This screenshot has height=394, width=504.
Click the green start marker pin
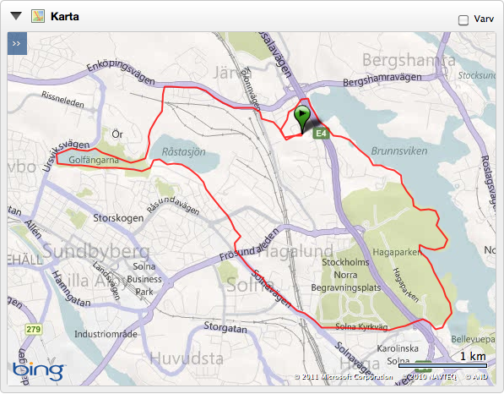click(x=302, y=119)
